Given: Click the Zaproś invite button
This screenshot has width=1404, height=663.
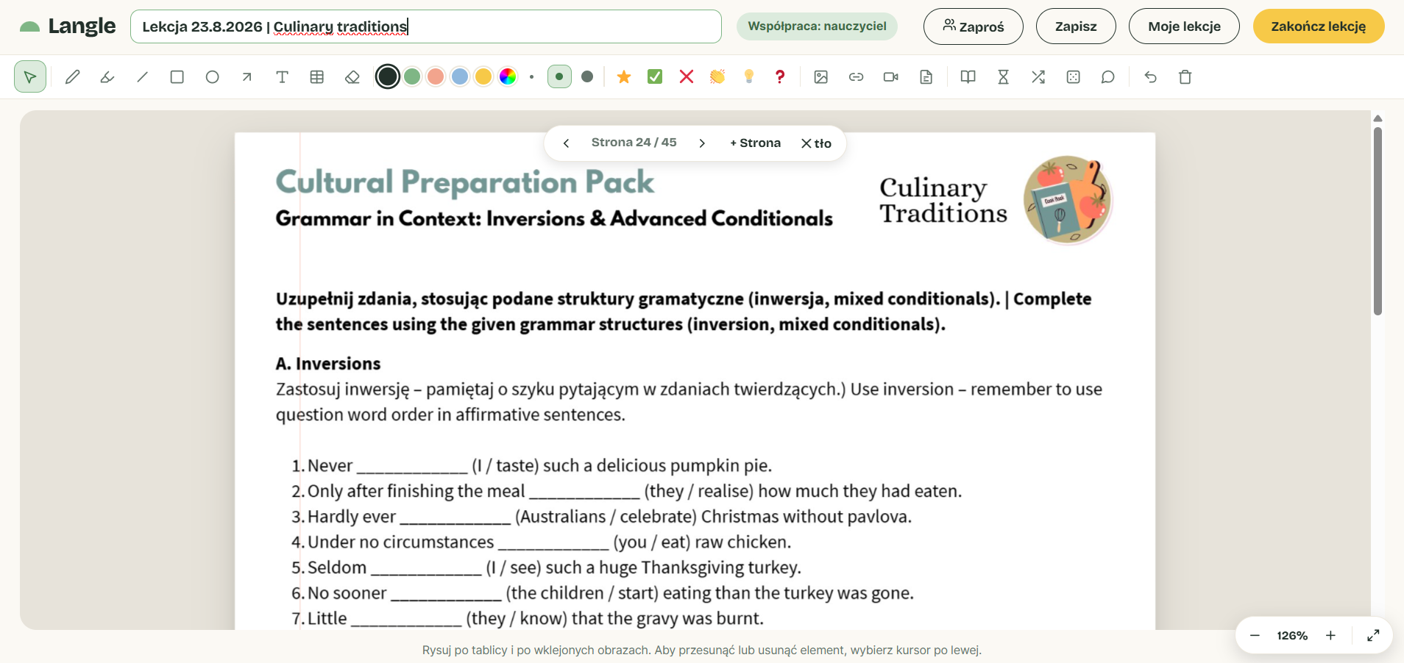Looking at the screenshot, I should tap(974, 26).
